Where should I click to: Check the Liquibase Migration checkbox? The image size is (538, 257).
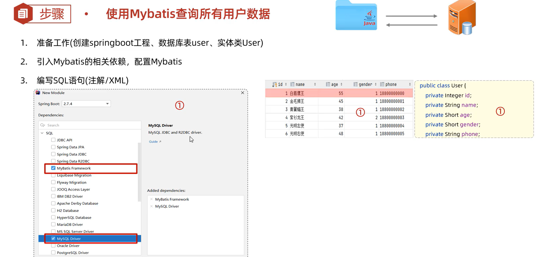pyautogui.click(x=53, y=175)
